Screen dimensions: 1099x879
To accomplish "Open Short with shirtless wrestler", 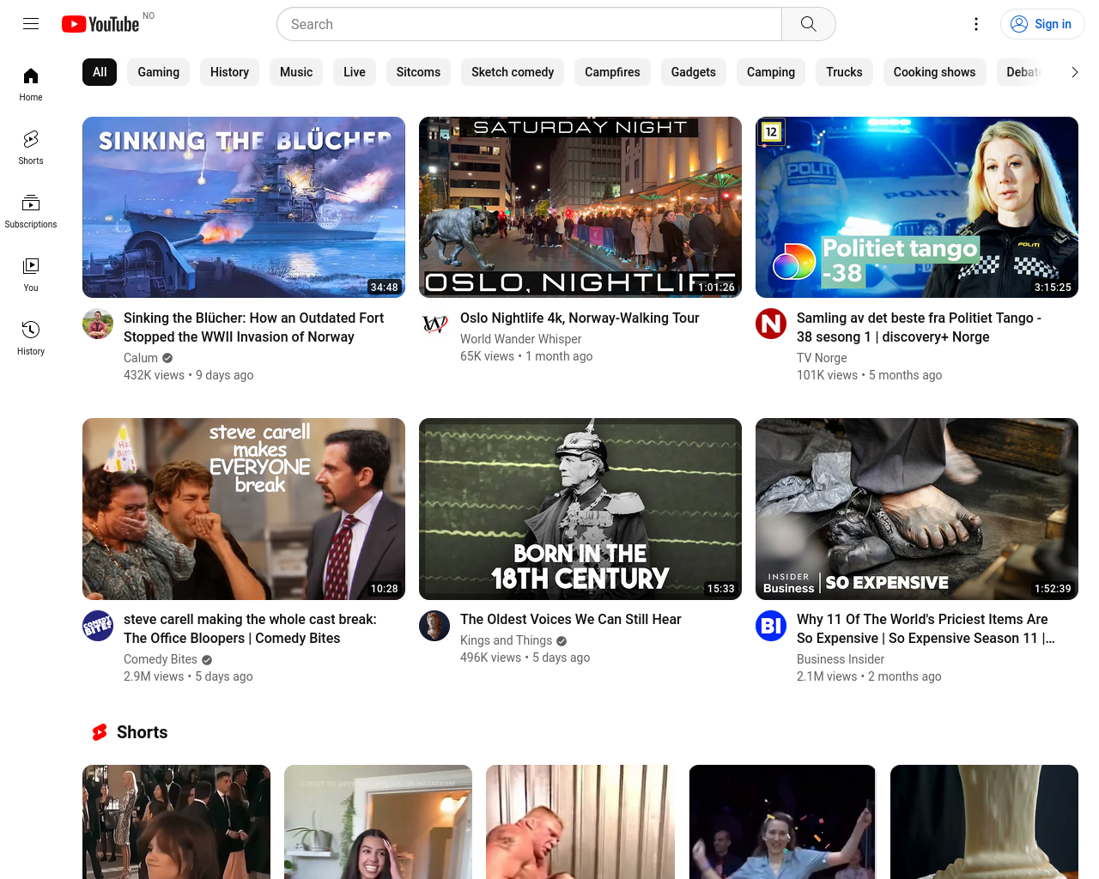I will click(580, 821).
